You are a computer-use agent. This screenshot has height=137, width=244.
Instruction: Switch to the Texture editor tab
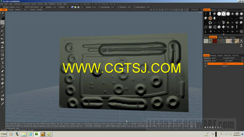[x=223, y=37]
